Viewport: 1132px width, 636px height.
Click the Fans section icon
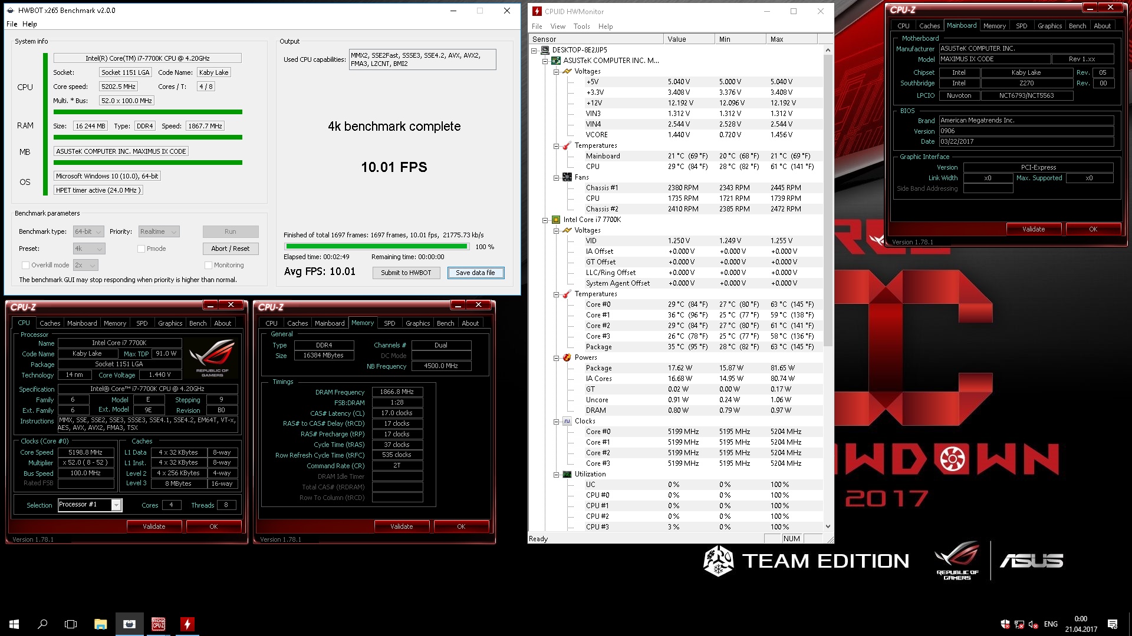(567, 177)
